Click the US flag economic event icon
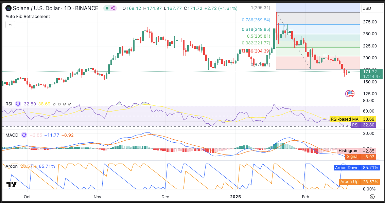Screen dimensions: 385x203 (351, 93)
